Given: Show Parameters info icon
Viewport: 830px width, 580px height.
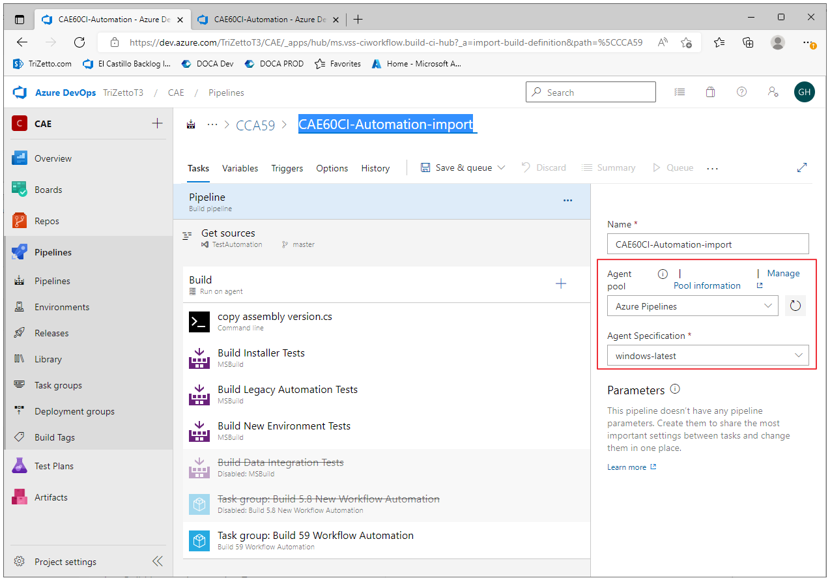Looking at the screenshot, I should [675, 389].
